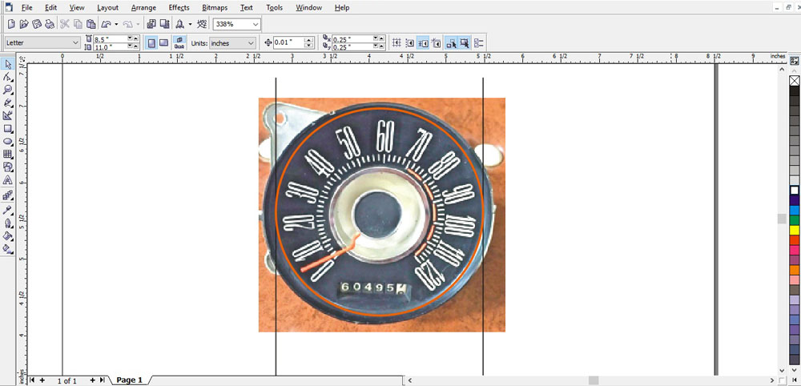Open the Edit menu
Screen dimensions: 801x386
click(50, 8)
